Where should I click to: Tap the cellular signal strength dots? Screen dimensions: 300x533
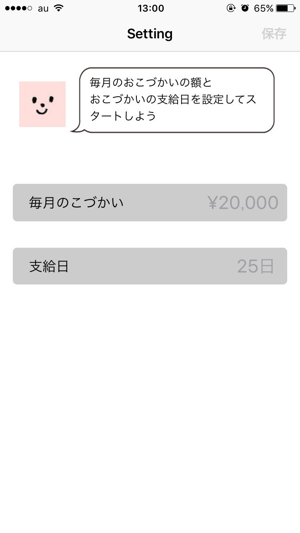coord(18,8)
